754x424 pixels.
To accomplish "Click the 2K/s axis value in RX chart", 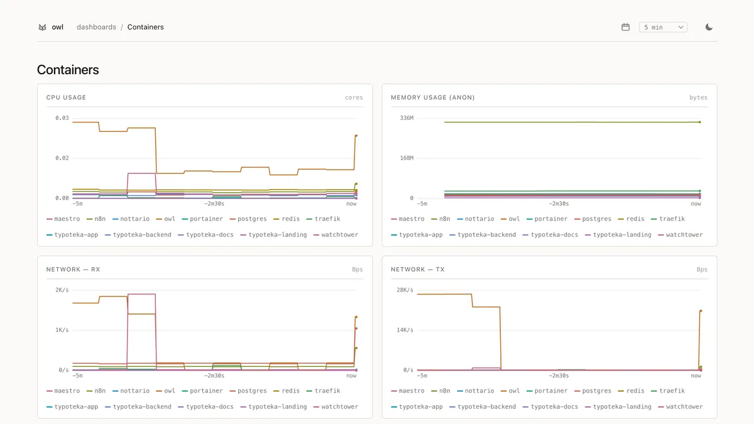I will click(x=62, y=290).
